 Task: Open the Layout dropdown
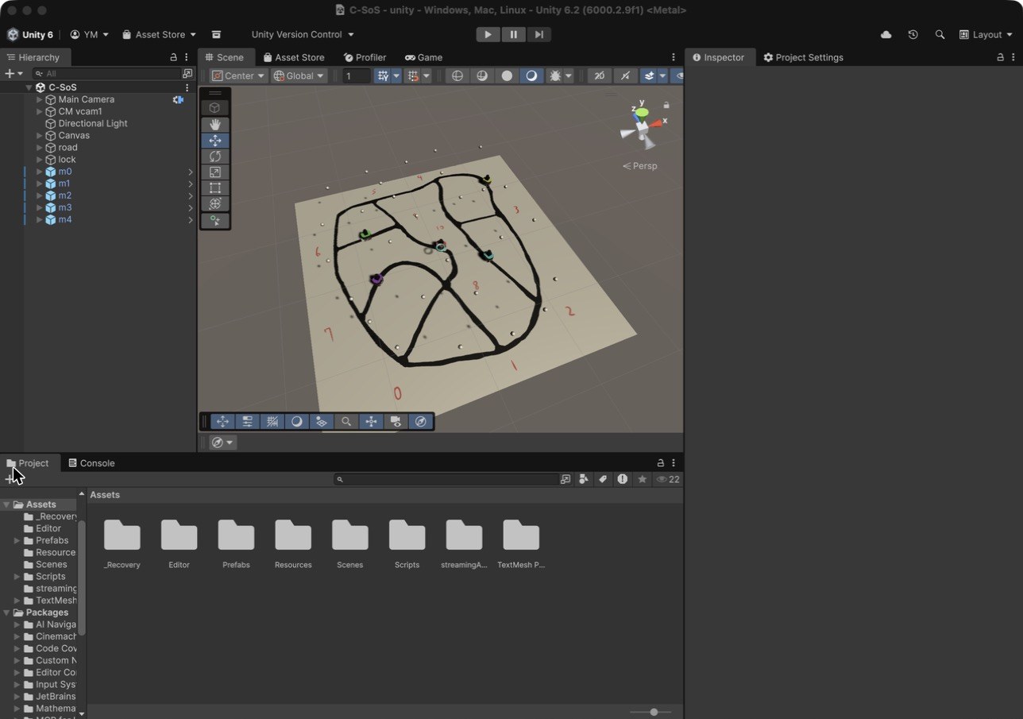[986, 35]
